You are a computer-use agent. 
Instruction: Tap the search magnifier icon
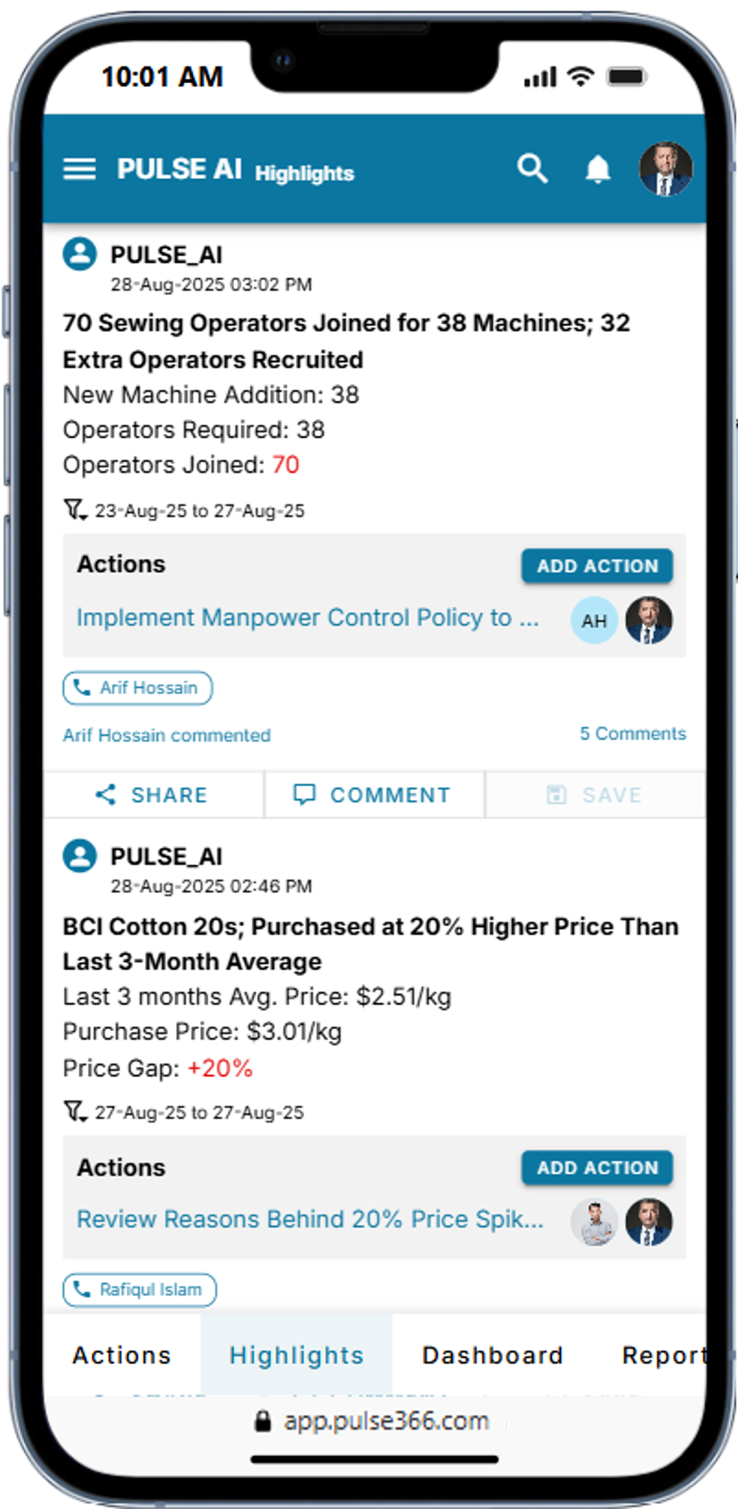tap(532, 169)
